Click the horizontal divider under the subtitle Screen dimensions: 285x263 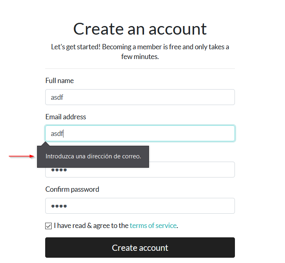(140, 68)
